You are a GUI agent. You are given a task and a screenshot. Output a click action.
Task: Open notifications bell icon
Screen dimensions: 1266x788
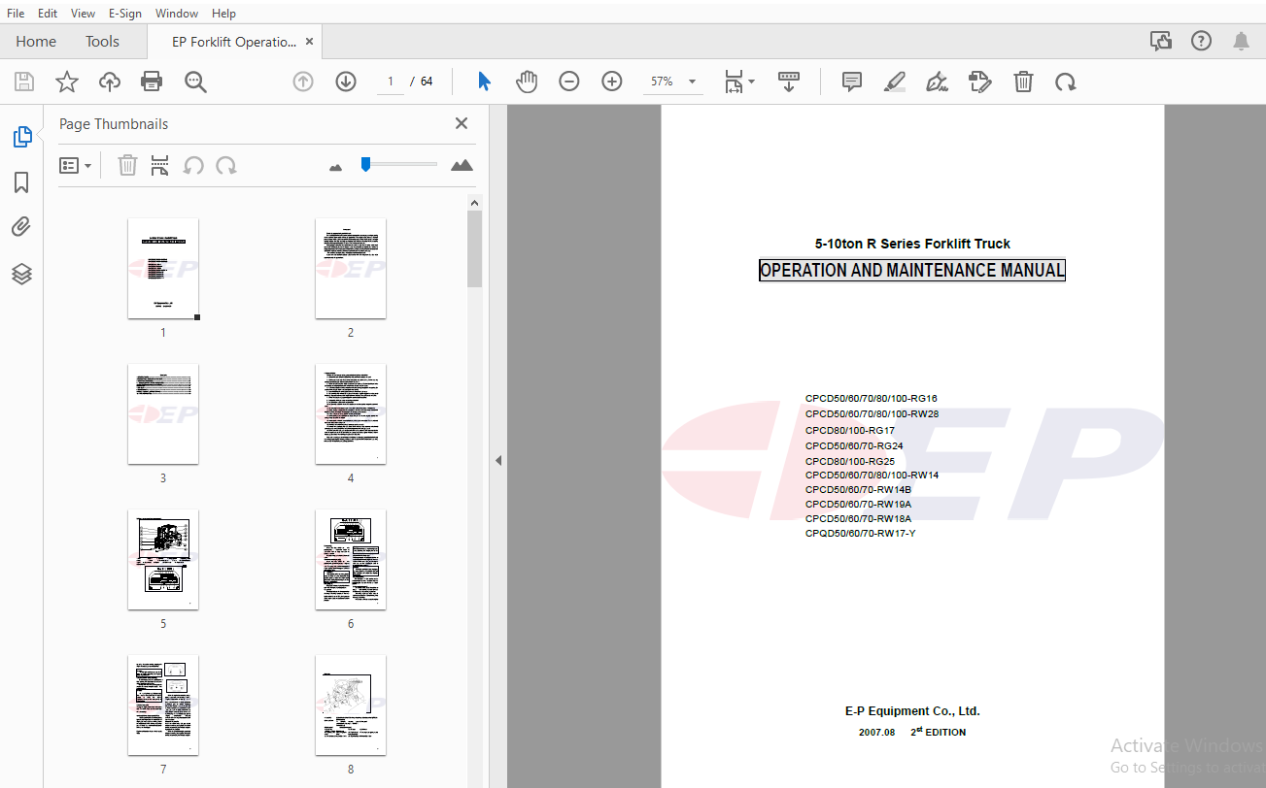tap(1241, 41)
